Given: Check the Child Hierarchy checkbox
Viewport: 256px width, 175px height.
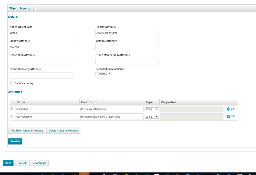Looking at the screenshot, I should pos(11,83).
